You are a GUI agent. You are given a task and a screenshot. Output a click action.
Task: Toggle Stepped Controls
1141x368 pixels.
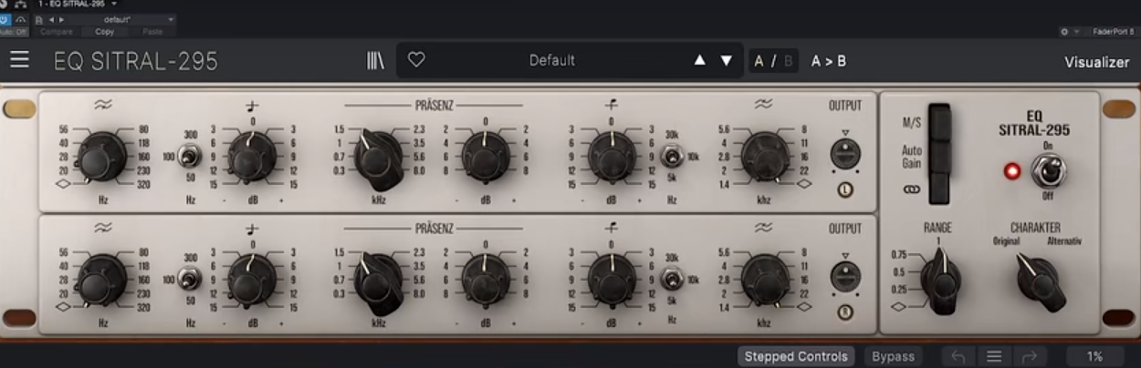pyautogui.click(x=796, y=356)
